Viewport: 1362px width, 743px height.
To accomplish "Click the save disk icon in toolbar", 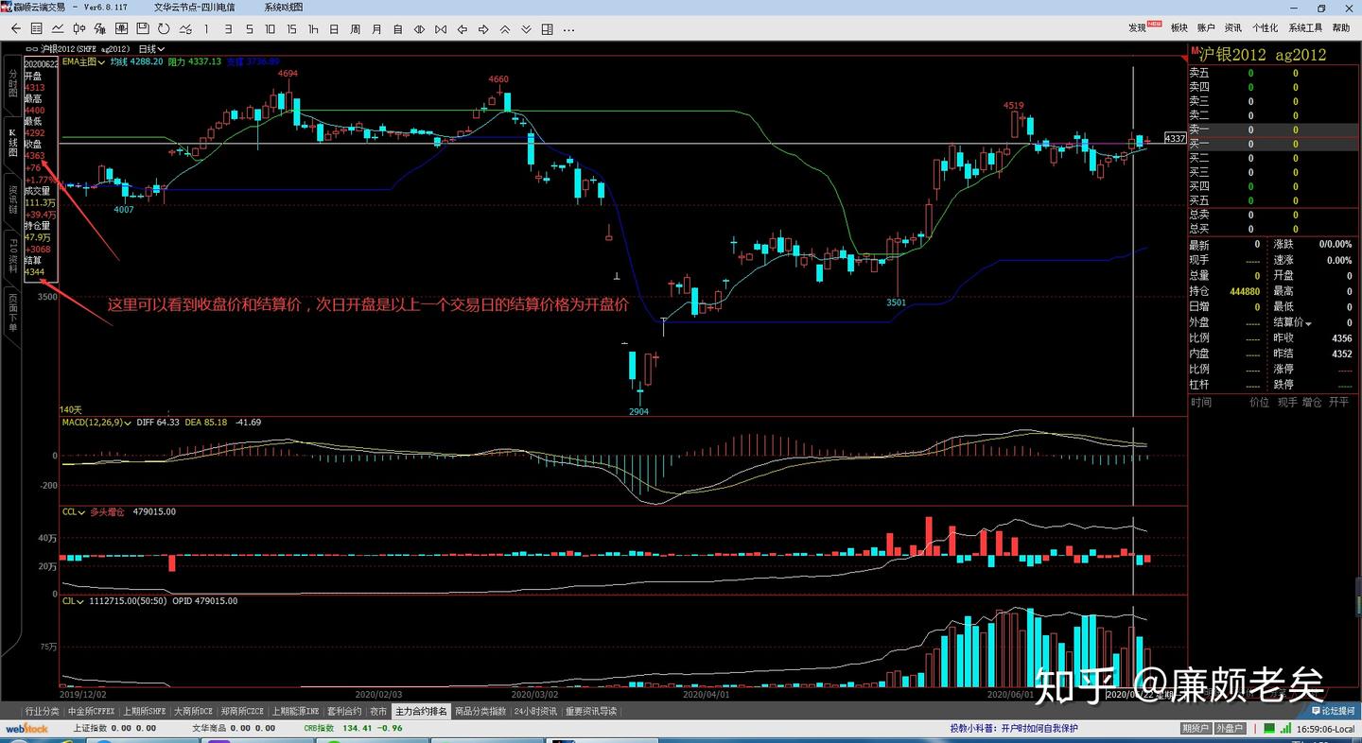I will coord(143,29).
